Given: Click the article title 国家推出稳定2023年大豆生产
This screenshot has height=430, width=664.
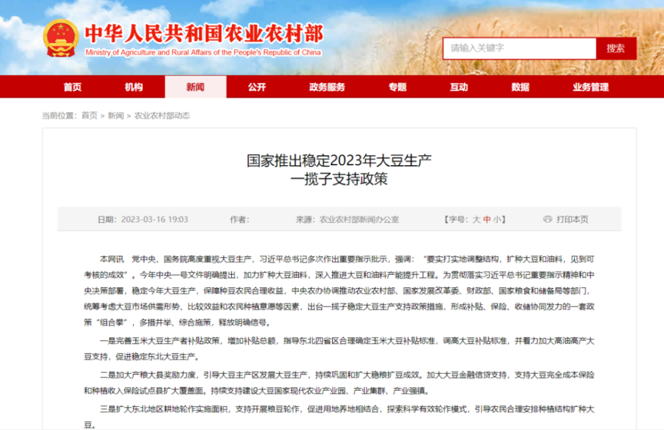Looking at the screenshot, I should click(339, 161).
